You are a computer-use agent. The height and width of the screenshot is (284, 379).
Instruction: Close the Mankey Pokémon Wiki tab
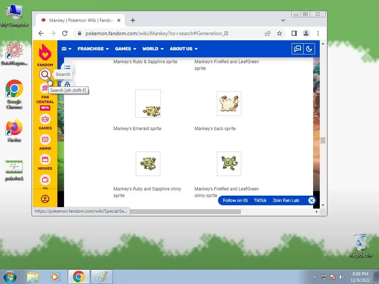[119, 20]
